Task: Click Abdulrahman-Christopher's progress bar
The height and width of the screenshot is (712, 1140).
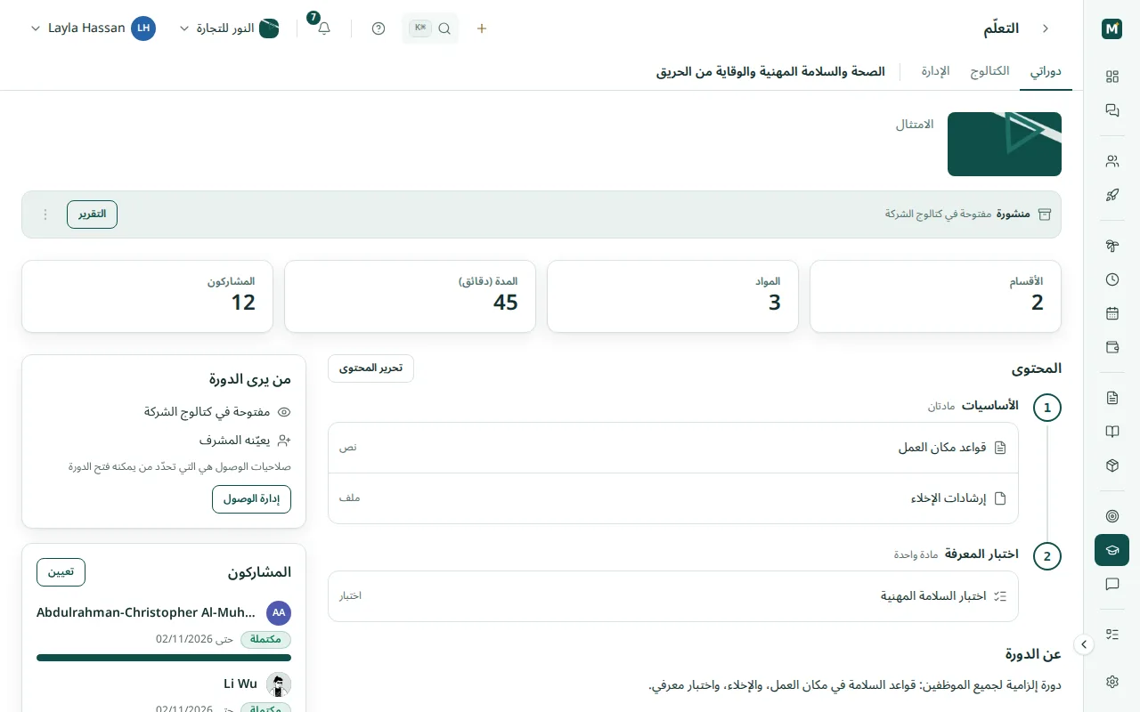Action: [x=164, y=658]
